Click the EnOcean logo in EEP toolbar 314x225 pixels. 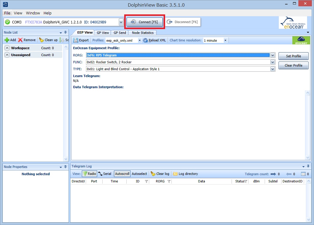coord(301,40)
